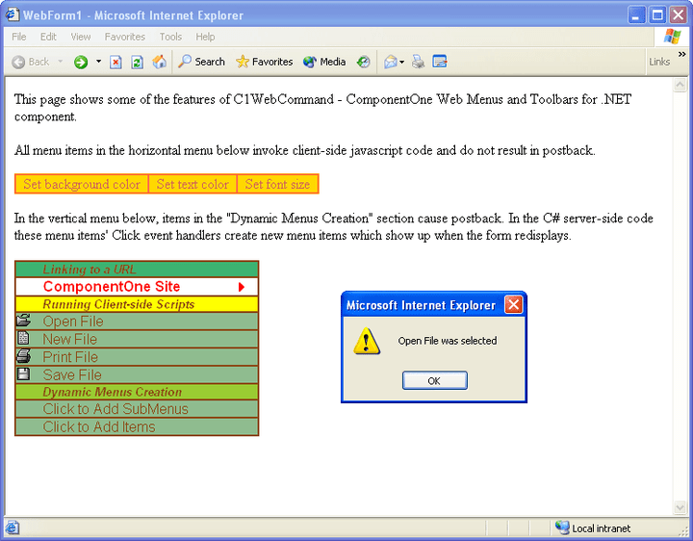Click the green Forward arrow icon
Screen dimensions: 693x541
coord(81,62)
